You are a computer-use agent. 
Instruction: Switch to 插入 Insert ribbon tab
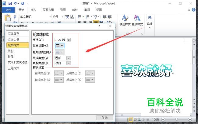tap(33, 10)
